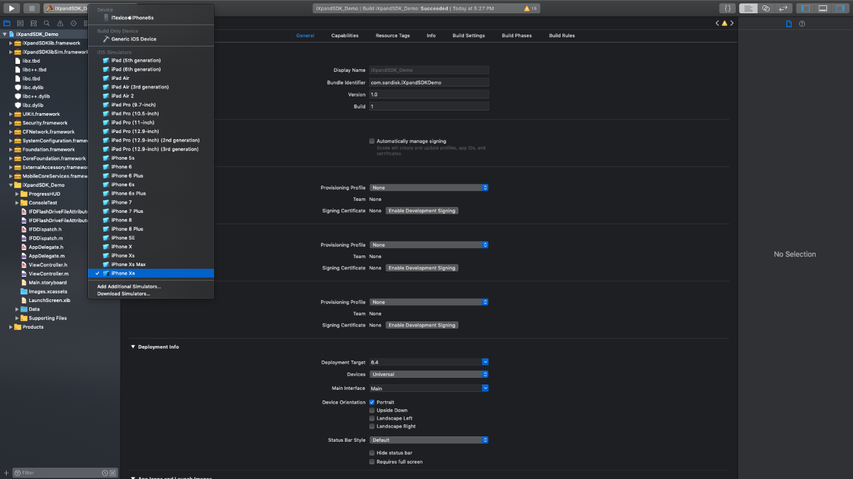Select AppDelegate.h file
The width and height of the screenshot is (853, 479).
click(x=47, y=247)
